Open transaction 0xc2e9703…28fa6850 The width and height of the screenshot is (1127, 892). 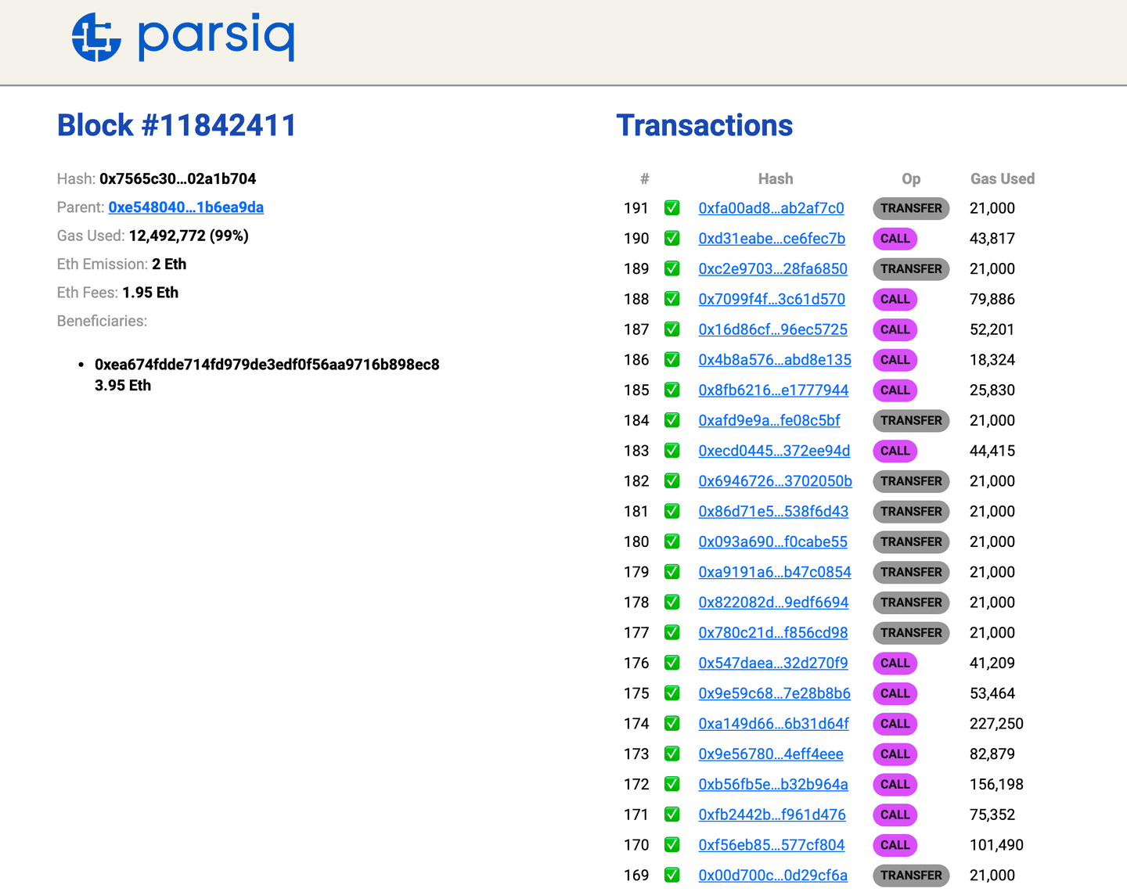coord(772,269)
